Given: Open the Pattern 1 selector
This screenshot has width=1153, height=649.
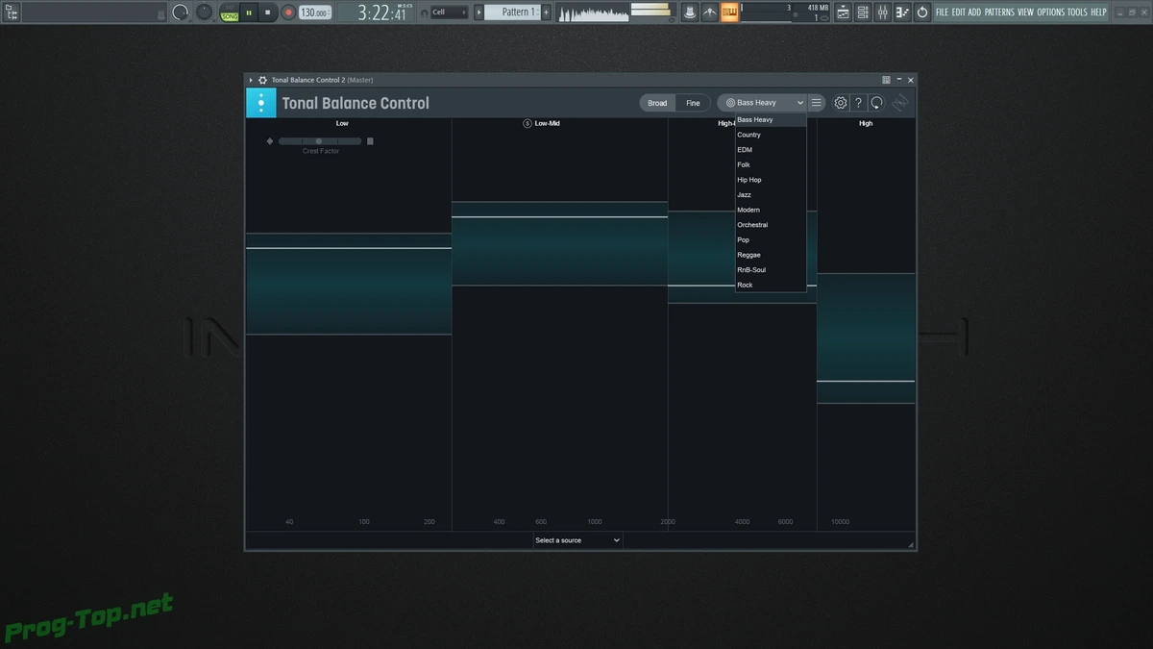Looking at the screenshot, I should 513,12.
